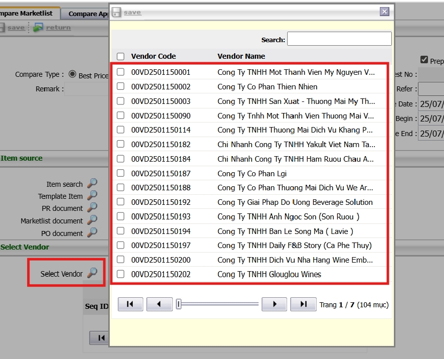The height and width of the screenshot is (359, 444).
Task: Click the vendor Search input field
Action: (x=339, y=39)
